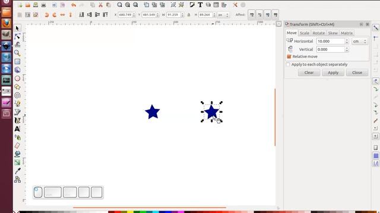Click the New document icon
The height and width of the screenshot is (213, 380).
pyautogui.click(x=20, y=5)
